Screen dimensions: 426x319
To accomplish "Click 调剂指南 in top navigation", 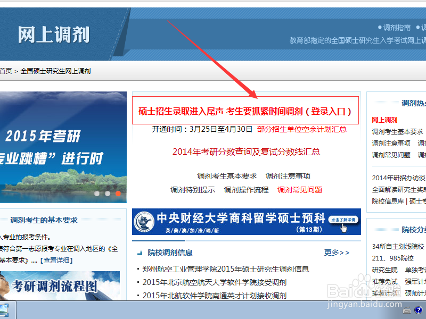I will (397, 28).
